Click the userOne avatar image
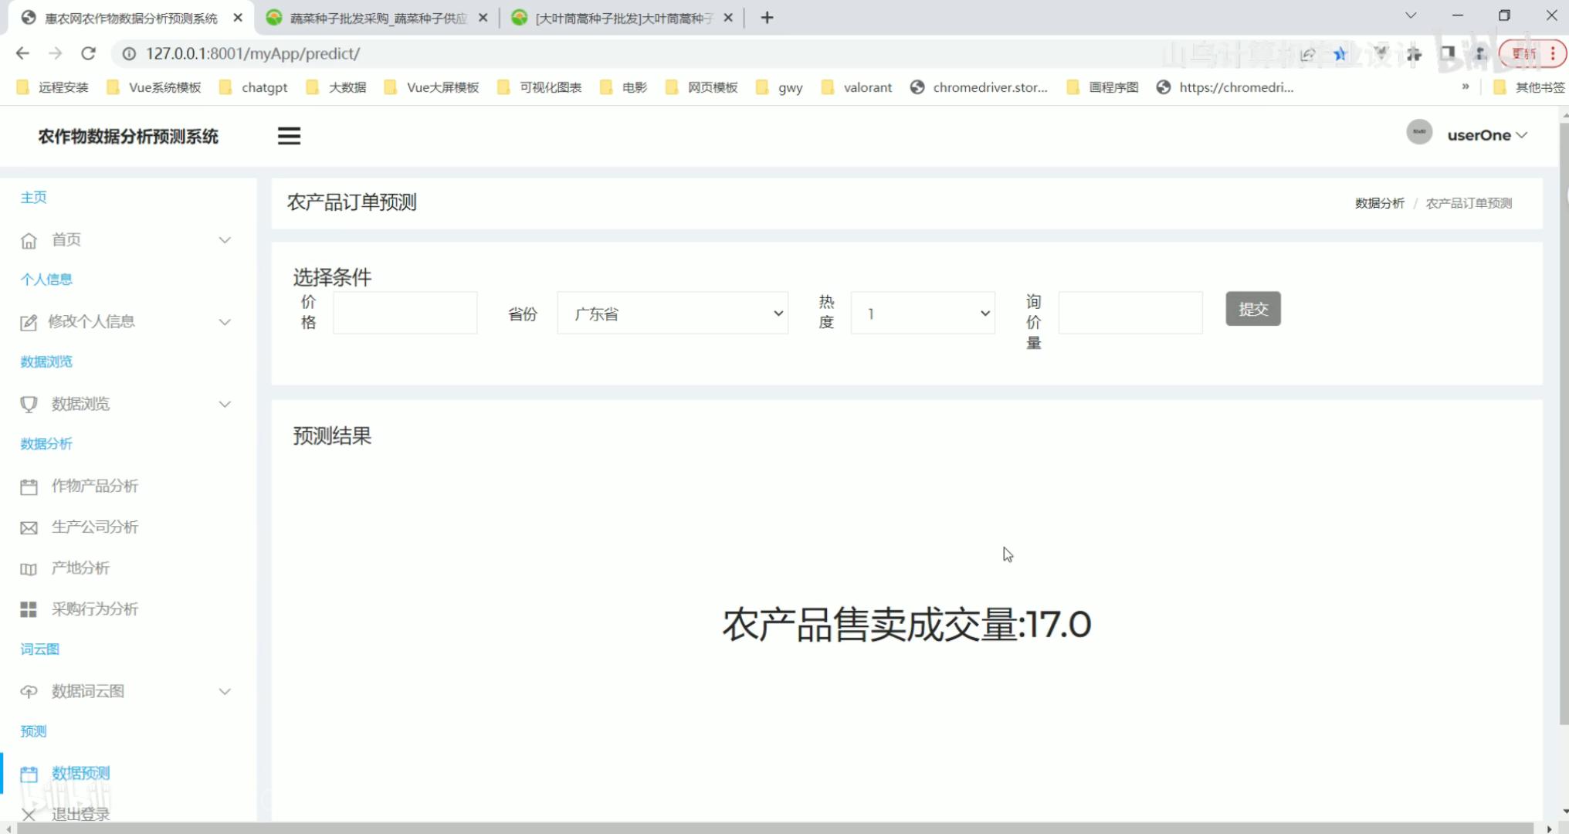The height and width of the screenshot is (834, 1569). pyautogui.click(x=1418, y=133)
